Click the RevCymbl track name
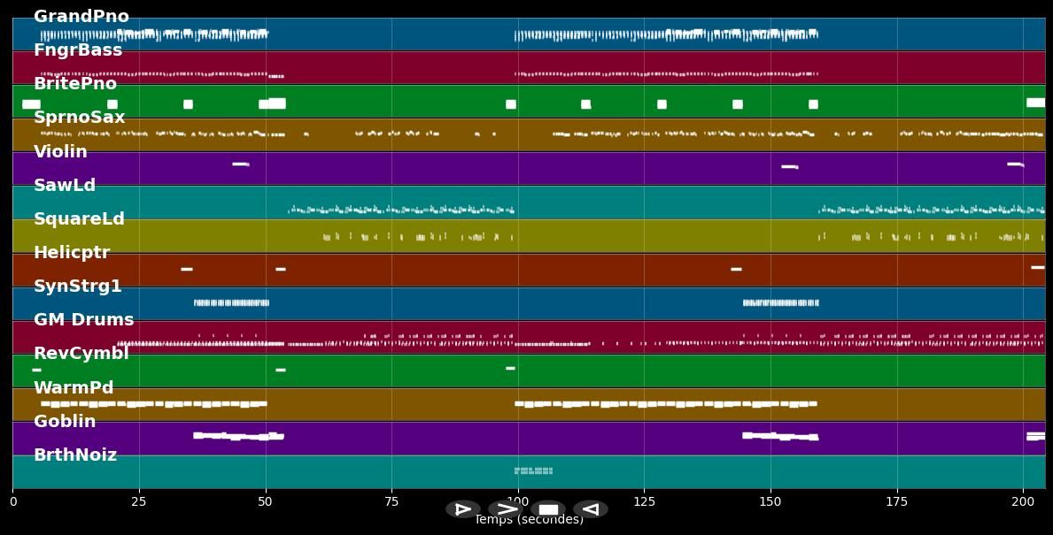1053x535 pixels. click(81, 354)
